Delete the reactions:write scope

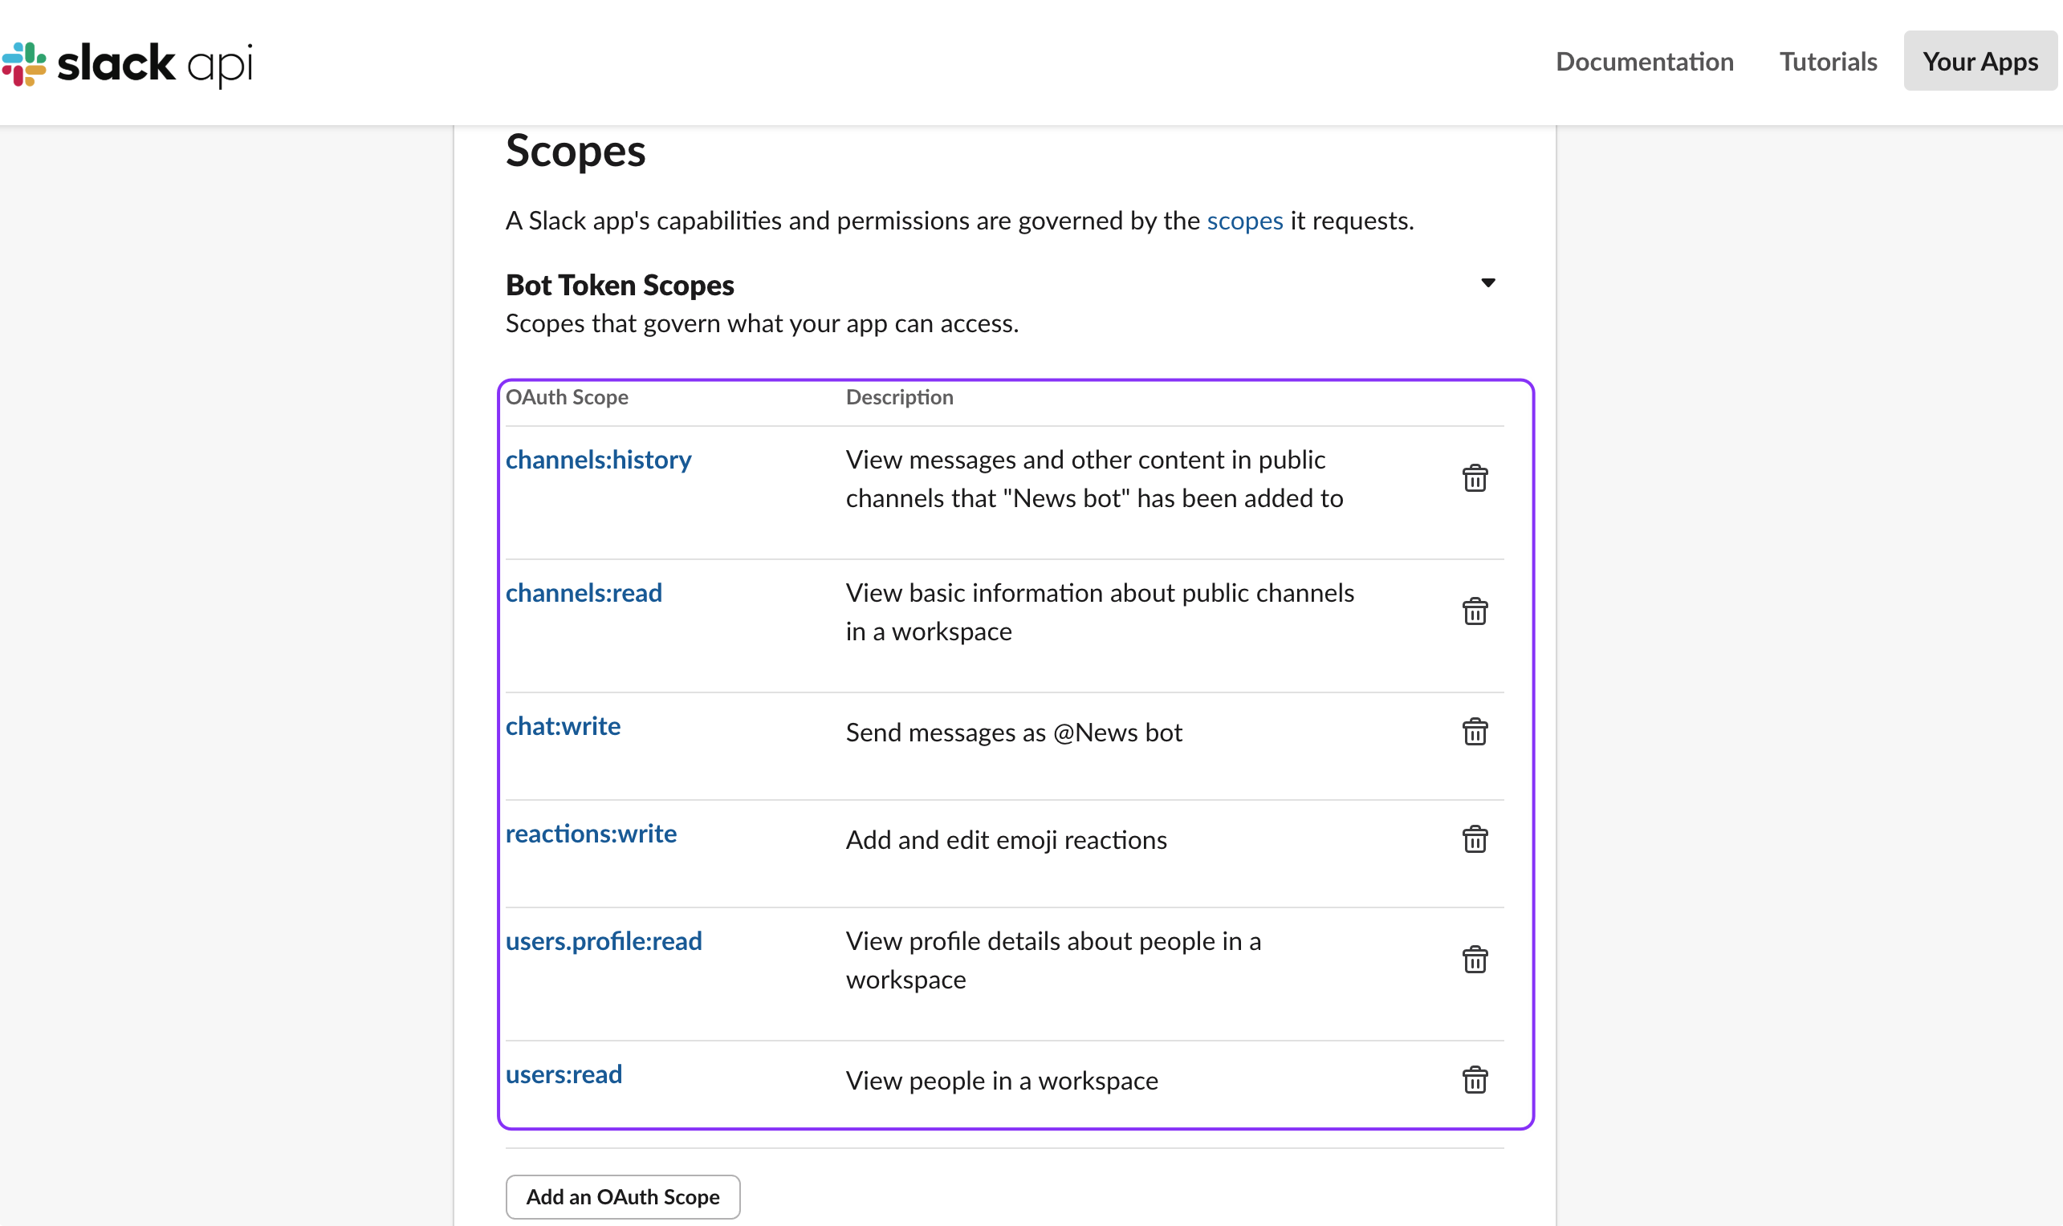pyautogui.click(x=1475, y=839)
